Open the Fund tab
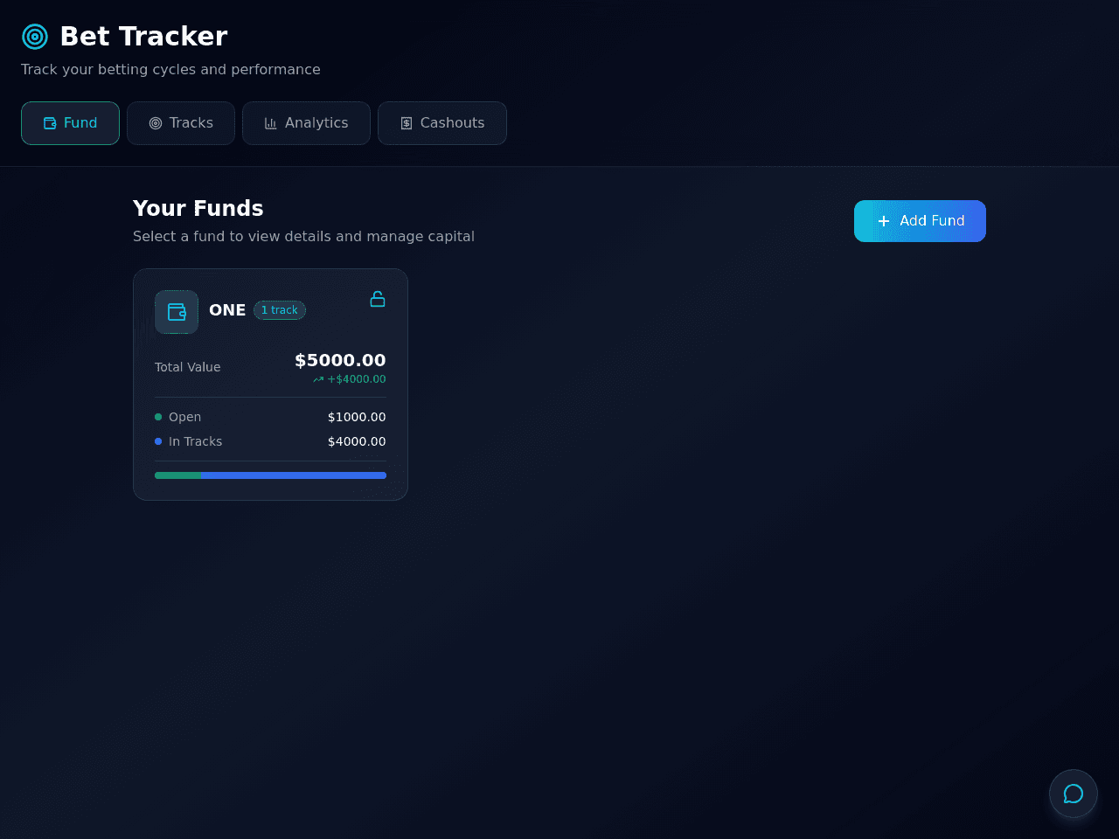 click(x=70, y=123)
